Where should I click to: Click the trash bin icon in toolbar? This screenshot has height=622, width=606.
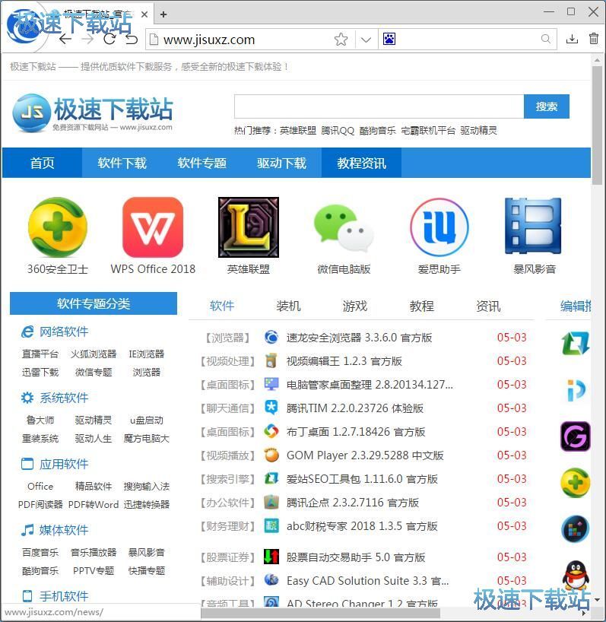click(594, 39)
